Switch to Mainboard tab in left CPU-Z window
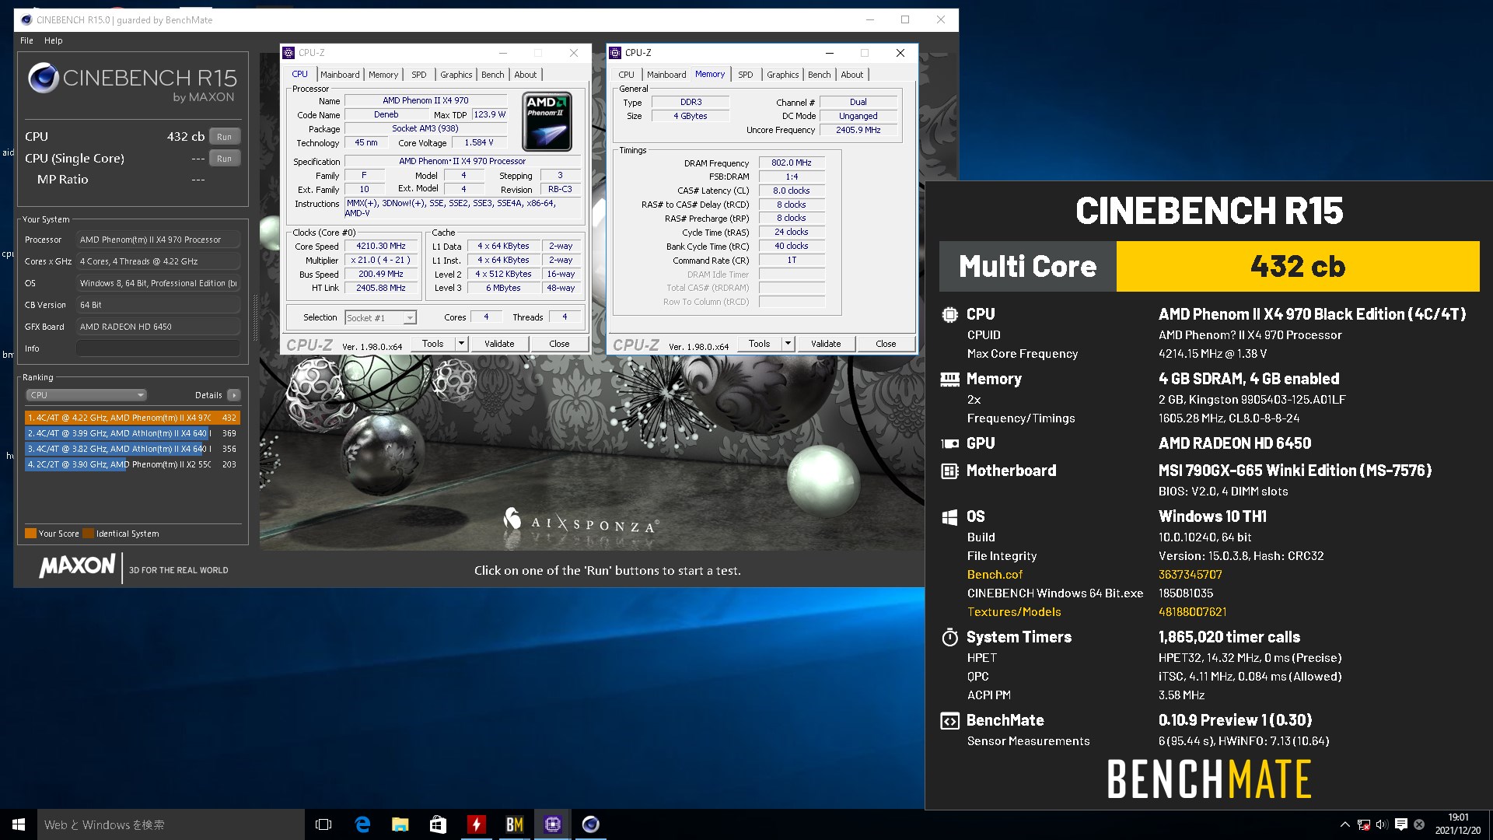 click(x=340, y=75)
